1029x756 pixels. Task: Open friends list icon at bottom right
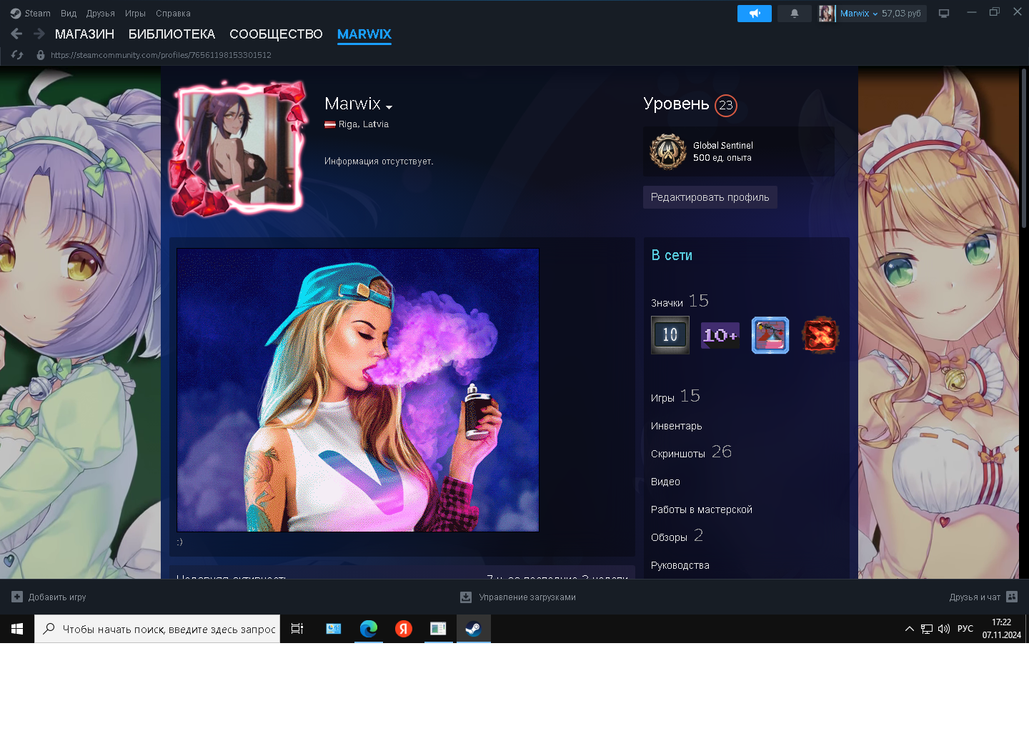[x=1012, y=597]
